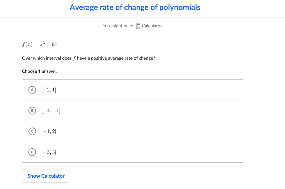
Task: Open the Calculator text link
Action: click(152, 26)
